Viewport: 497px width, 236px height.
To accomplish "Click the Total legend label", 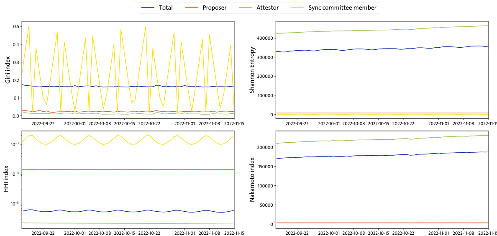I will coord(166,8).
